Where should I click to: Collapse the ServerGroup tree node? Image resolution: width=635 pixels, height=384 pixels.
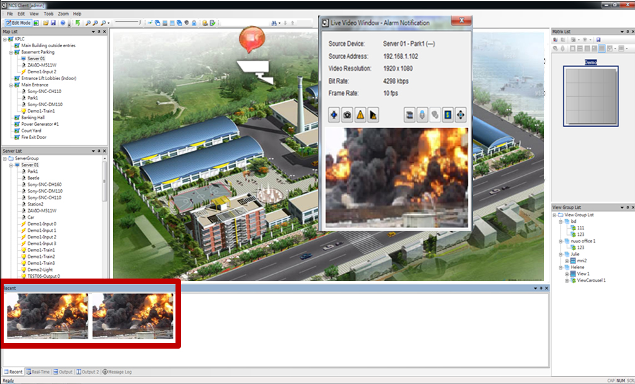click(x=5, y=158)
